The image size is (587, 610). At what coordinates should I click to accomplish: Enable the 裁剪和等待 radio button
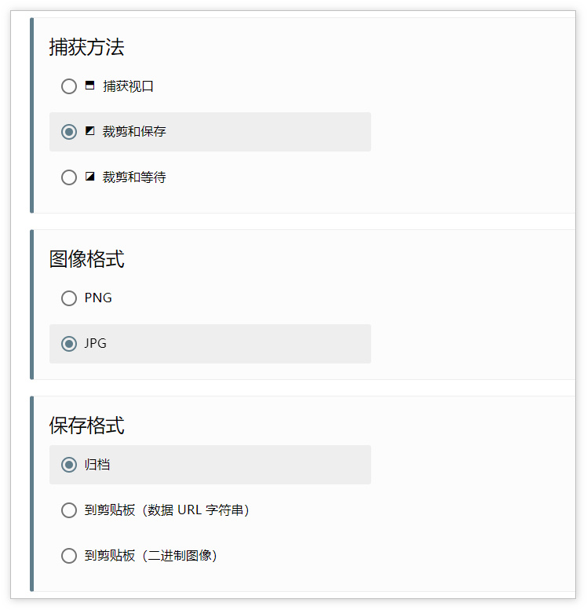[x=69, y=177]
